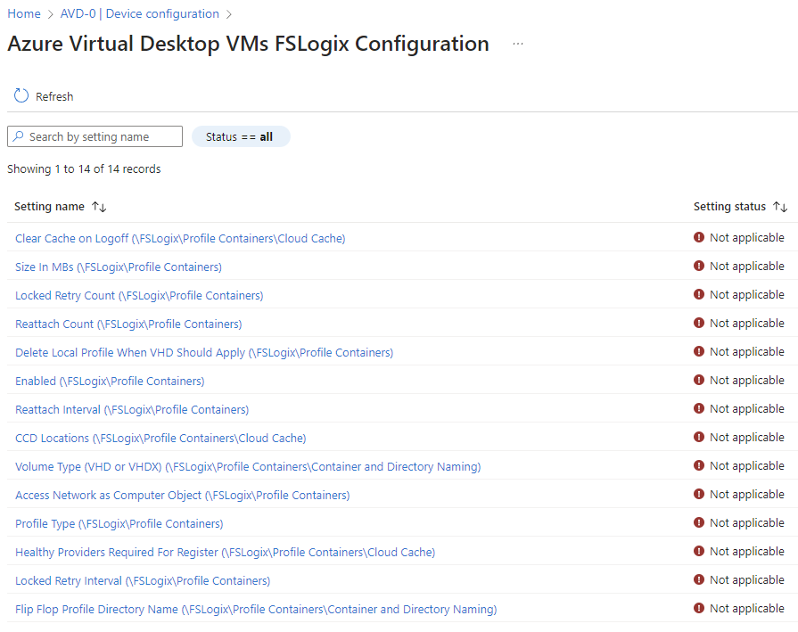
Task: Click error icon for Locked Retry Count row
Action: tap(699, 294)
